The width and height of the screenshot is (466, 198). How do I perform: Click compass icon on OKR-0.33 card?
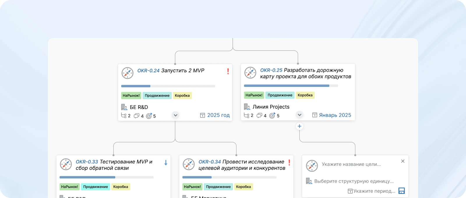[66, 164]
